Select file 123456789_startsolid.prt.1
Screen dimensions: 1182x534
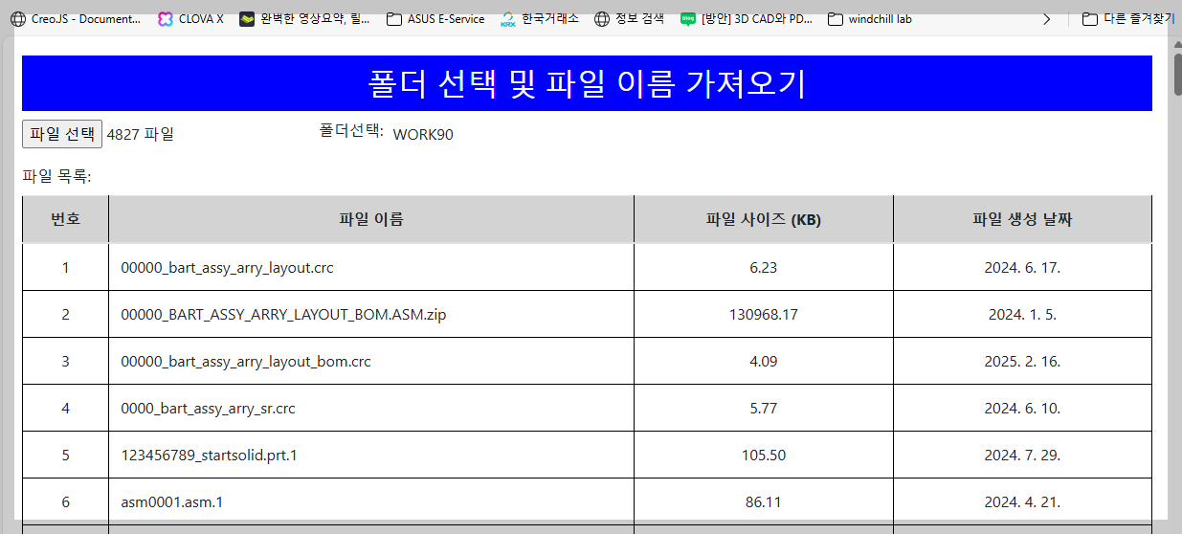[x=209, y=456]
